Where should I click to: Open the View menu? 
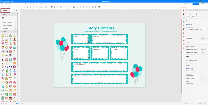(27, 4)
